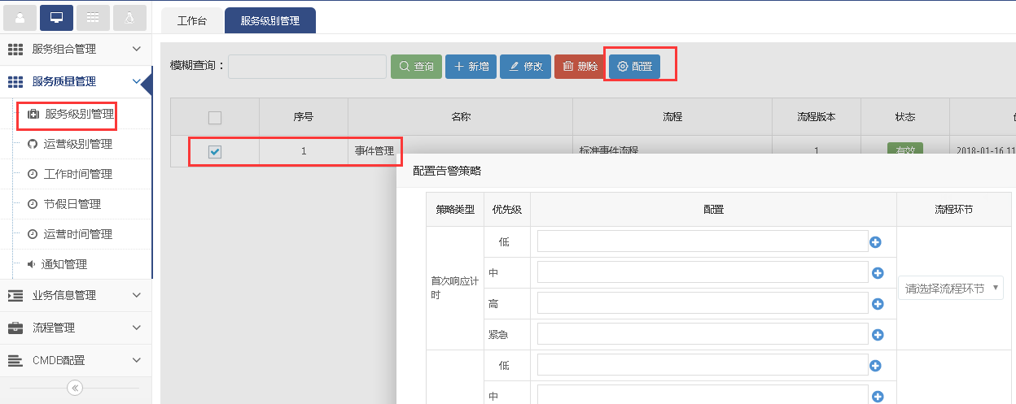Click the user profile icon button
Viewport: 1016px width, 404px height.
click(x=20, y=17)
